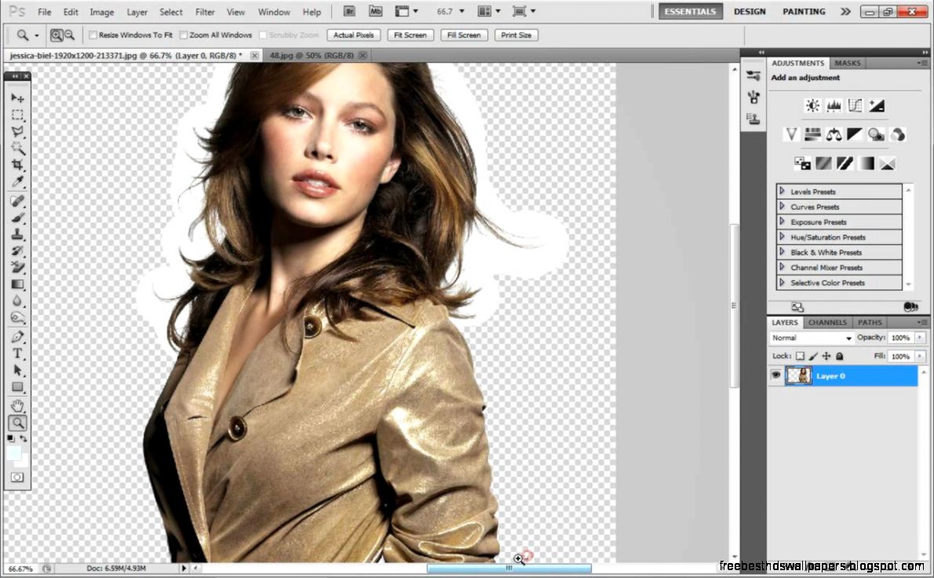Select the Brush tool

[18, 218]
